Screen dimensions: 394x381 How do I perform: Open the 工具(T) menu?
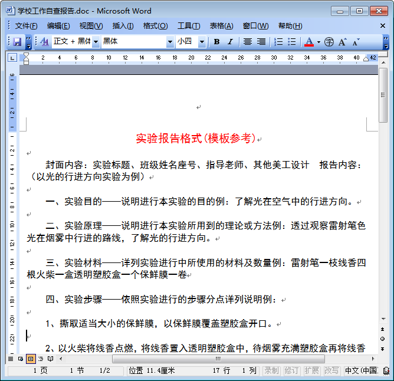pos(189,26)
